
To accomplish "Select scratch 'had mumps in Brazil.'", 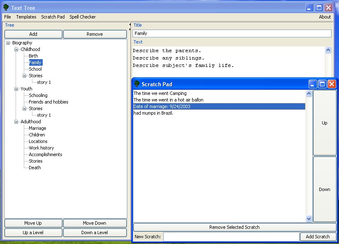I will (x=219, y=113).
